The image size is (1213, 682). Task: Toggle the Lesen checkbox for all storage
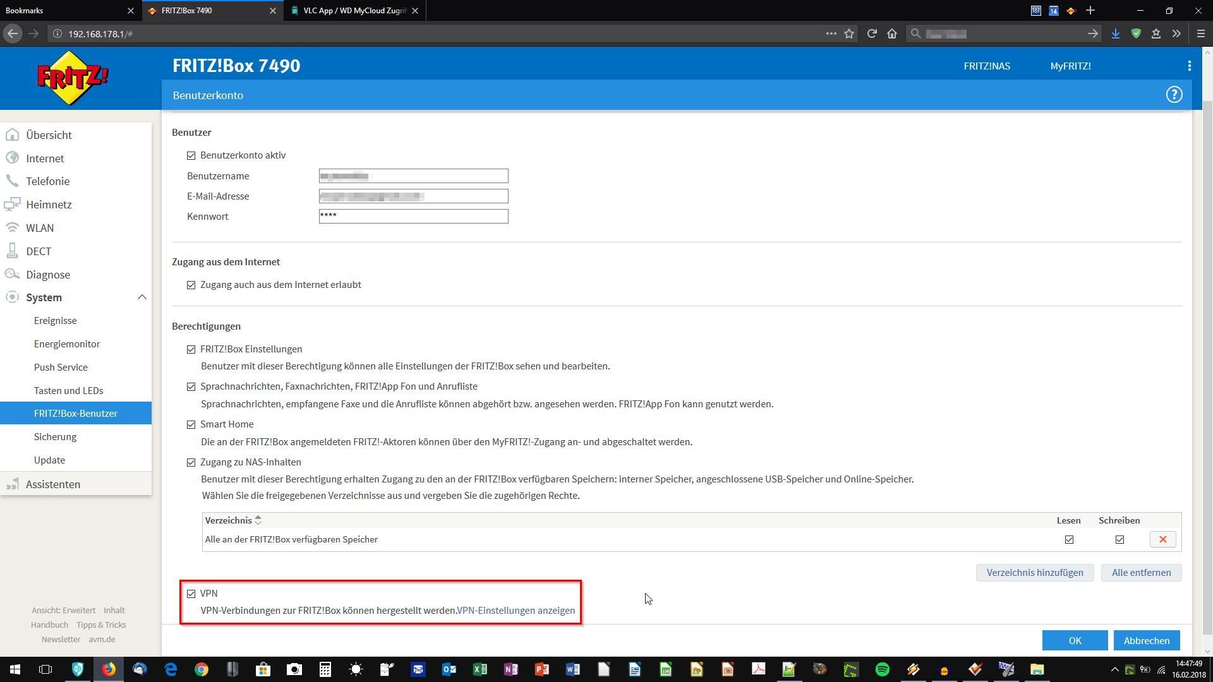[1069, 540]
